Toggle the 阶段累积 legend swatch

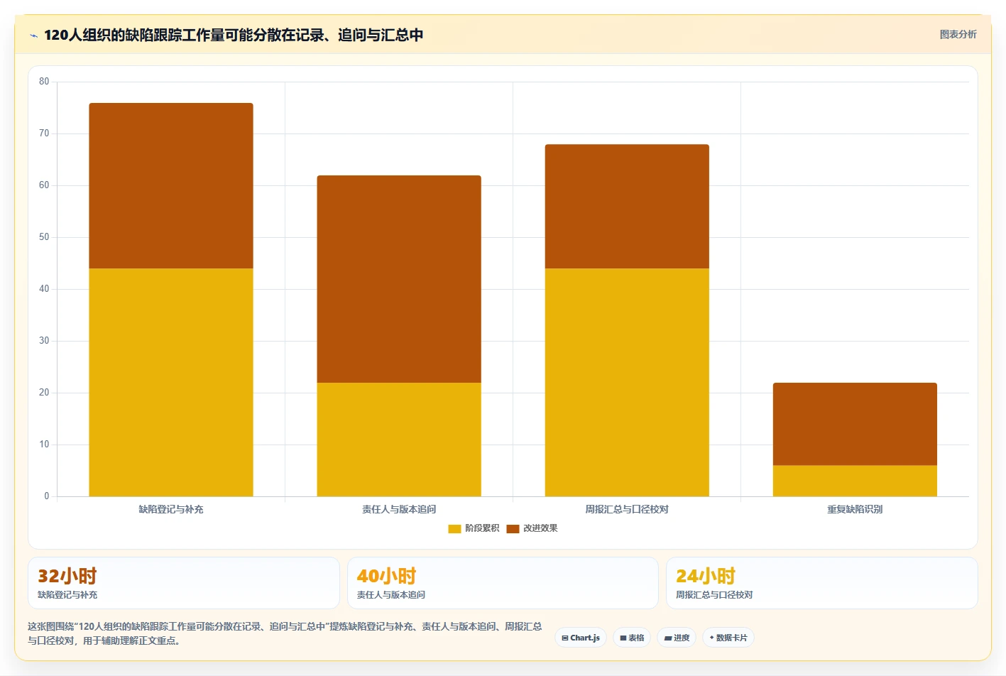tap(454, 528)
